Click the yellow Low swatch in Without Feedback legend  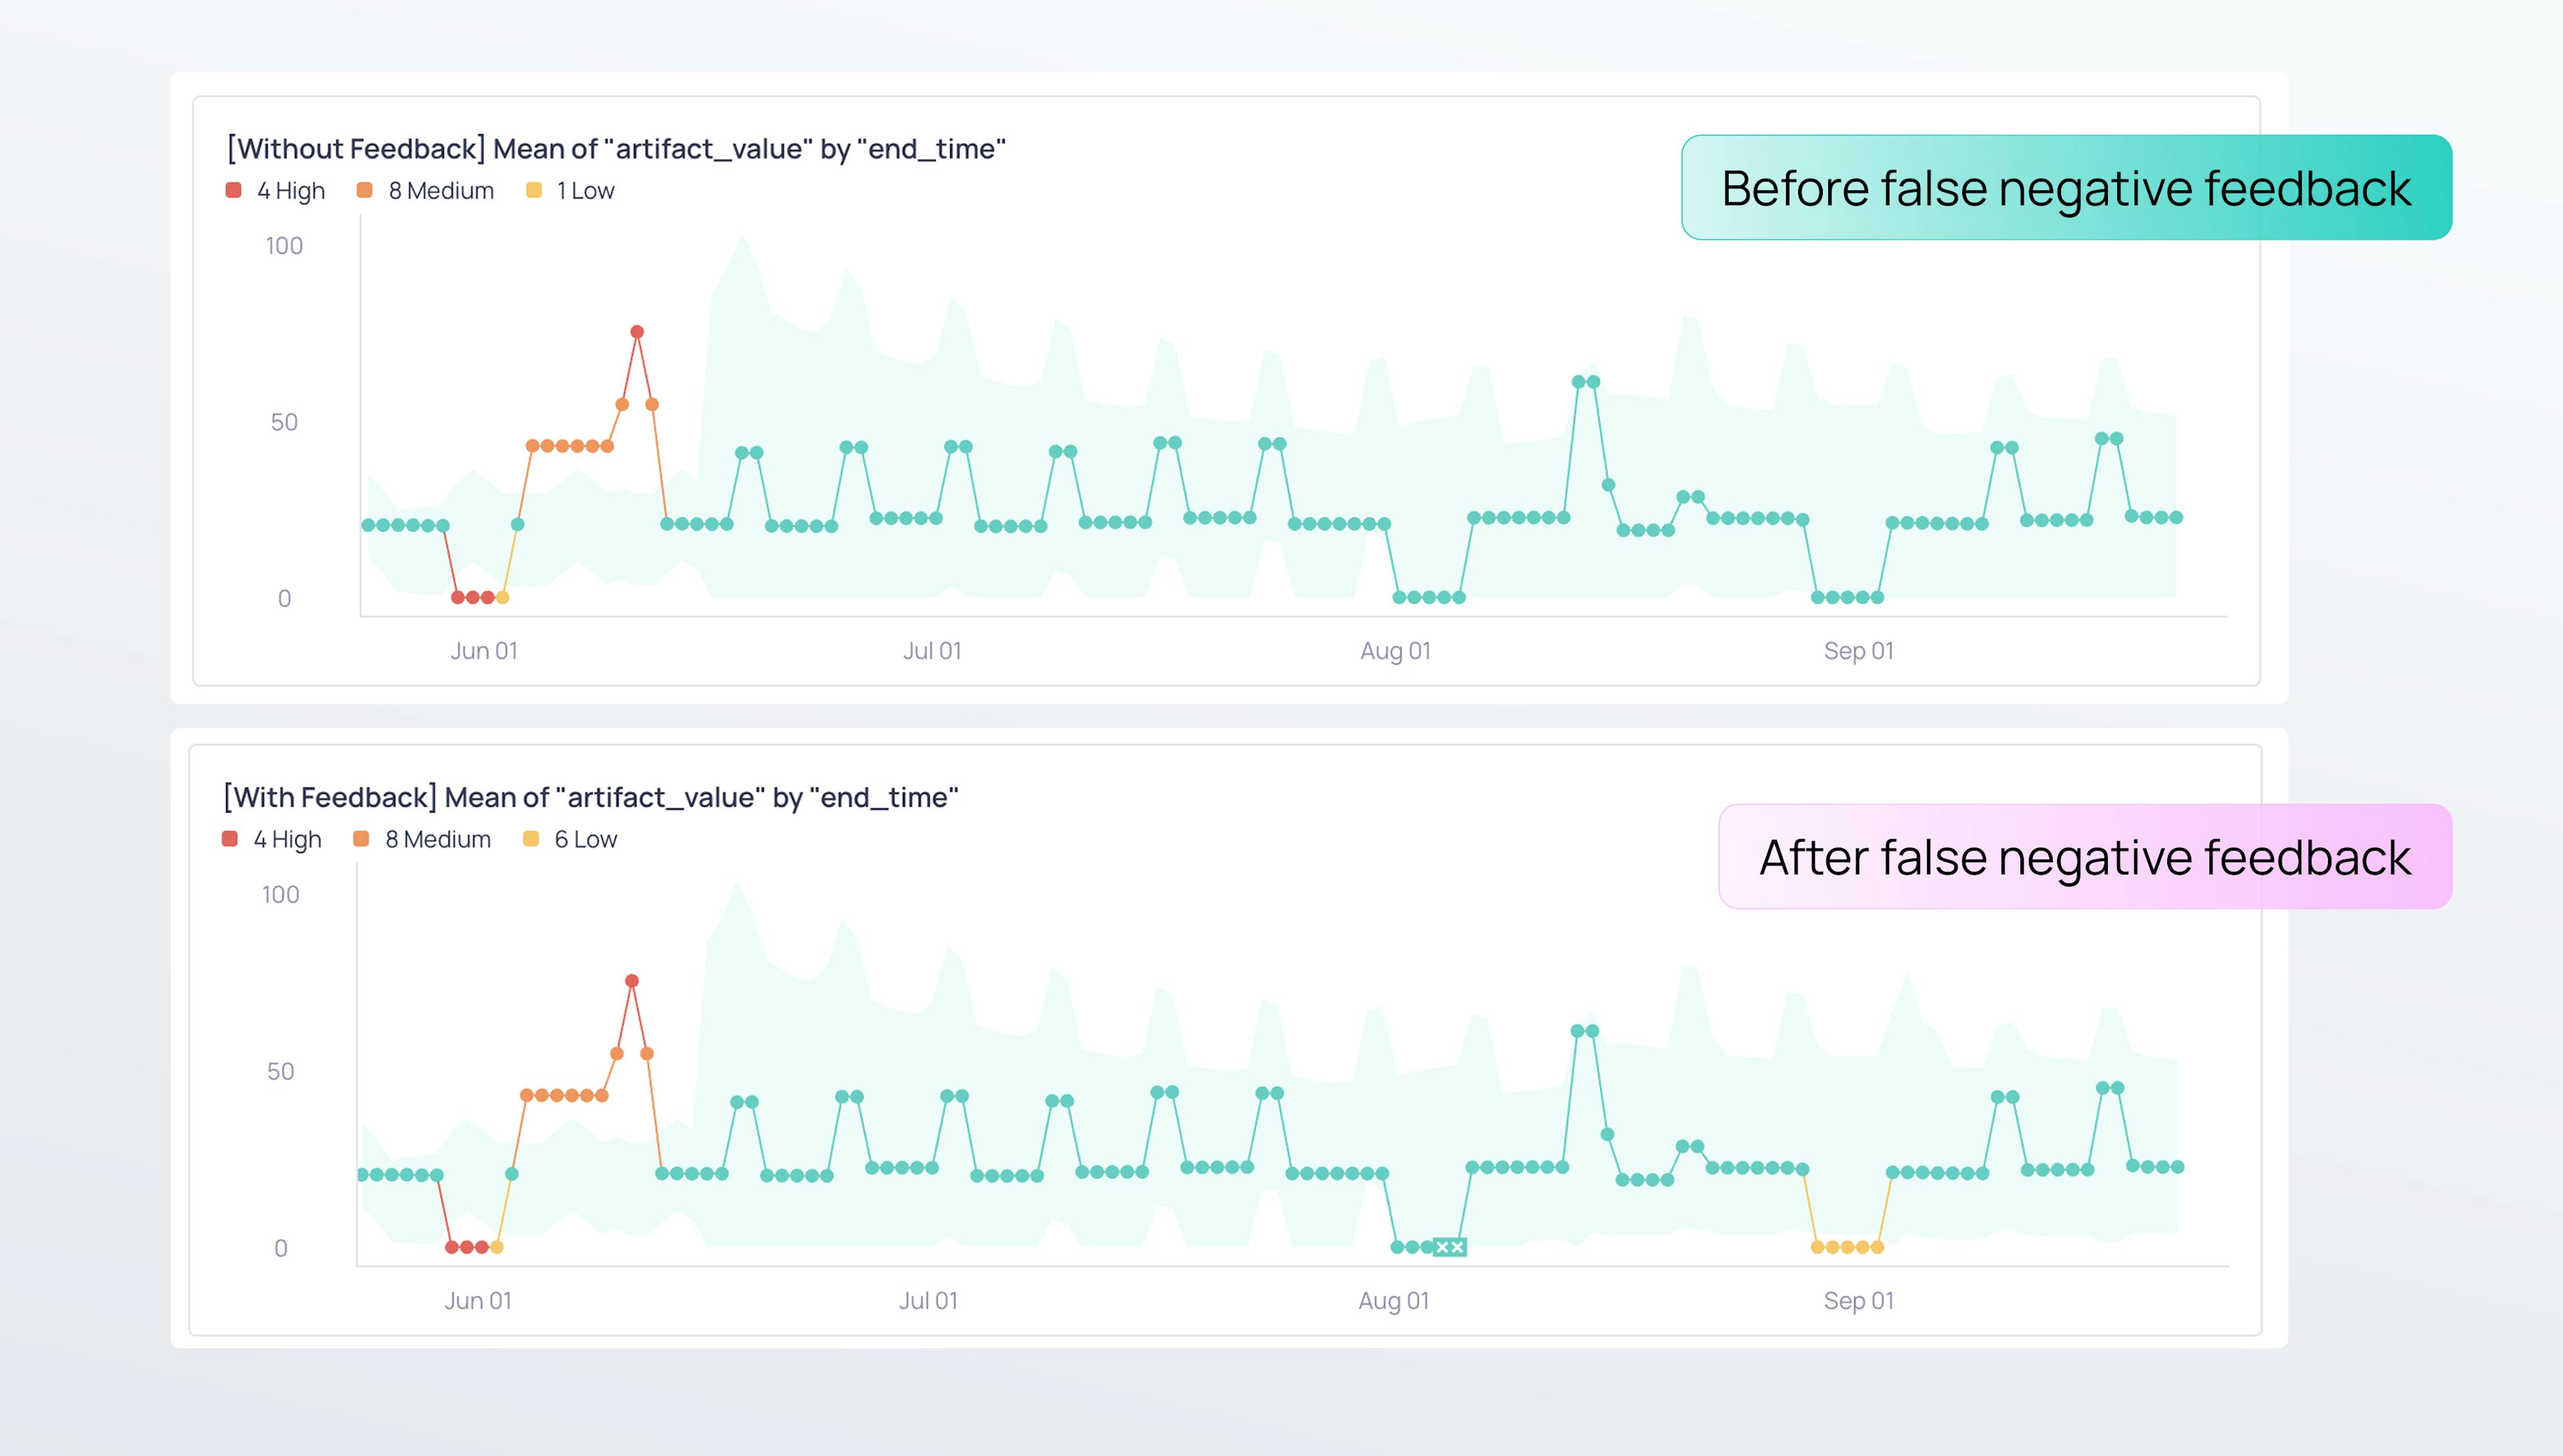pyautogui.click(x=534, y=190)
